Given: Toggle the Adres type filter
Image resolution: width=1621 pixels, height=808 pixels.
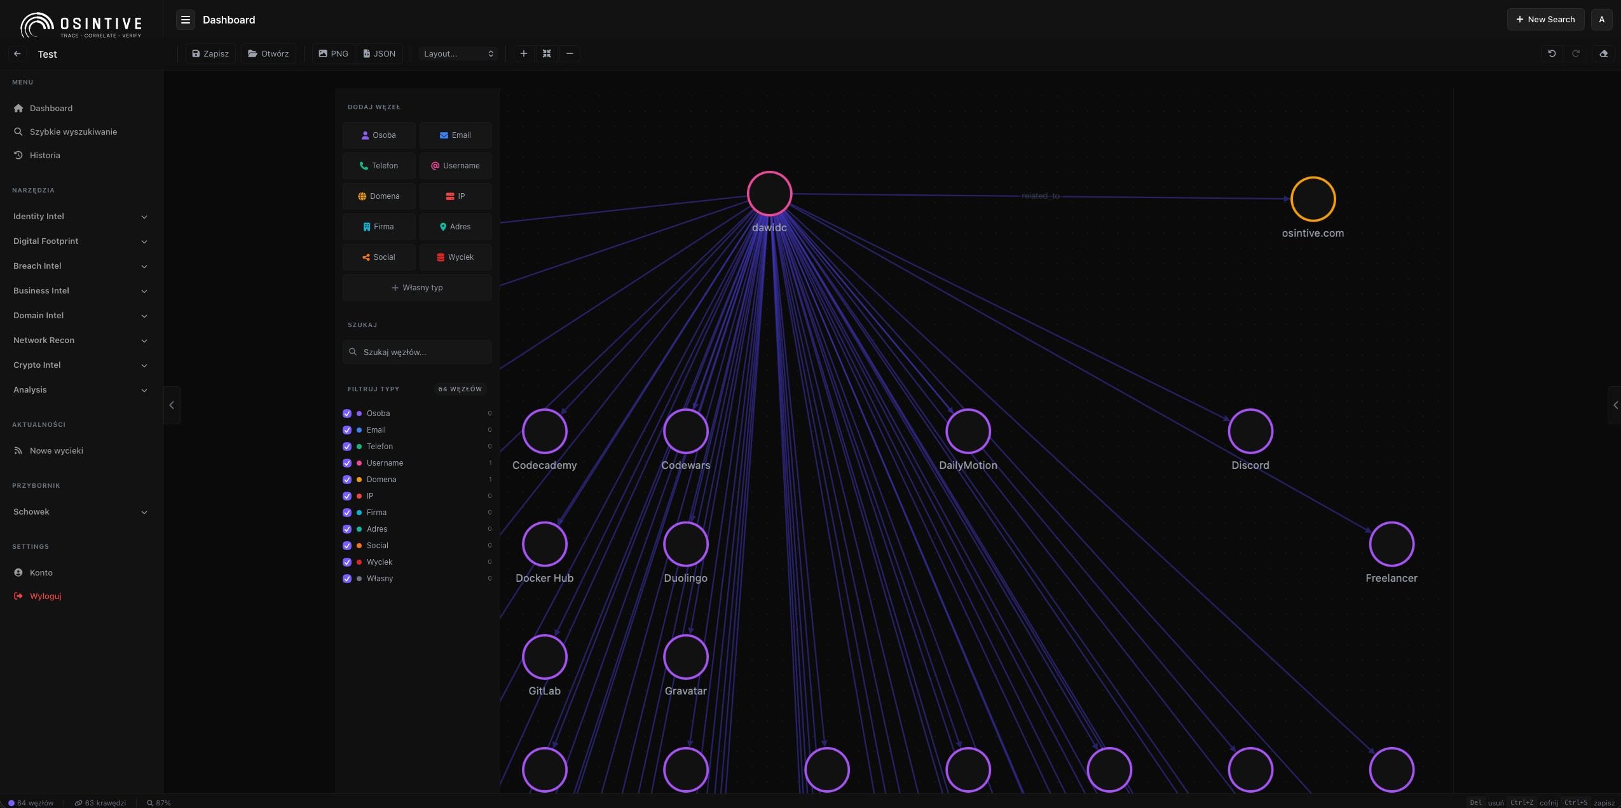Looking at the screenshot, I should 347,529.
